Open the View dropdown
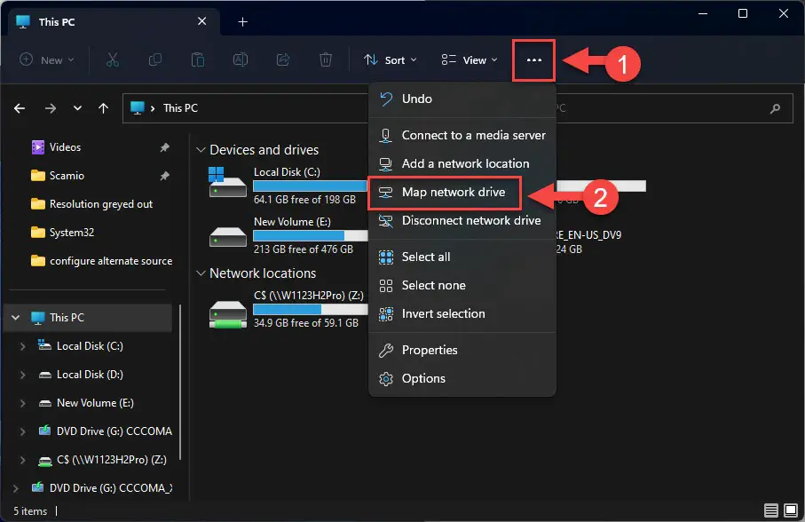 [469, 59]
